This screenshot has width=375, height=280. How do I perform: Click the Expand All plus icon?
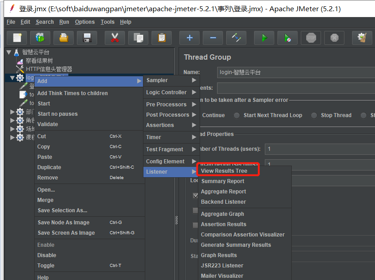click(189, 38)
